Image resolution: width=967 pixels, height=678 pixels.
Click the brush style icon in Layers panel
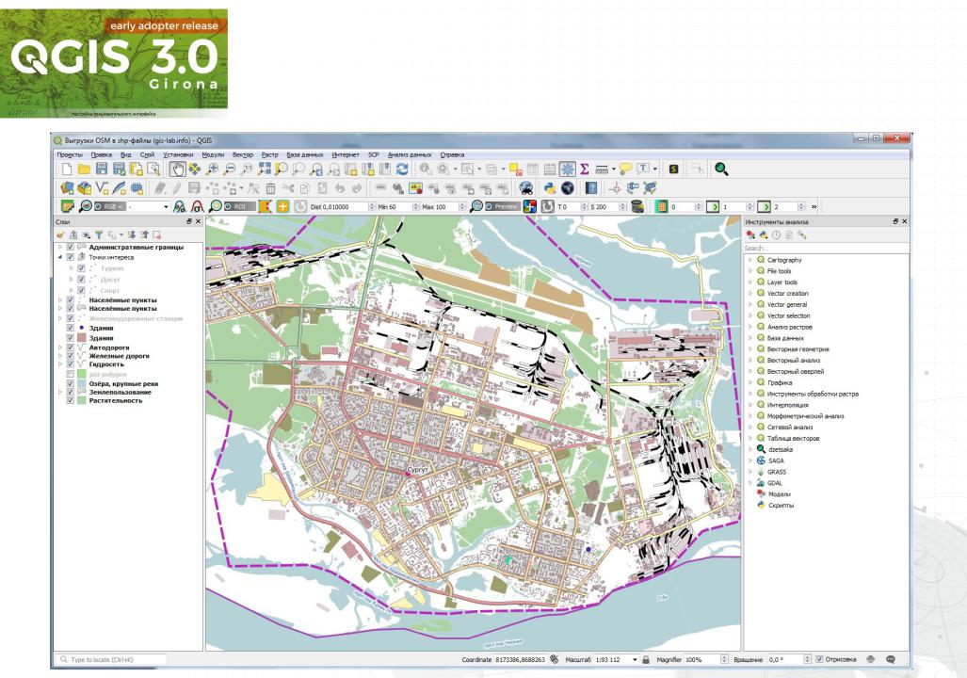click(60, 235)
